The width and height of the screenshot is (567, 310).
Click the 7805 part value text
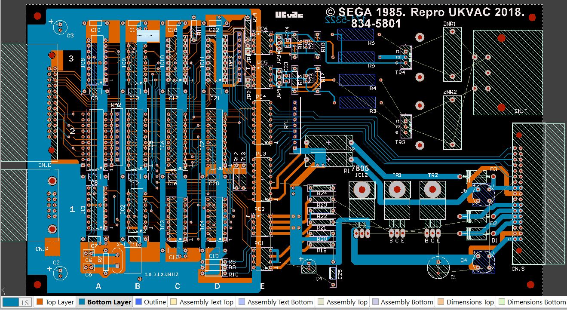(x=360, y=169)
